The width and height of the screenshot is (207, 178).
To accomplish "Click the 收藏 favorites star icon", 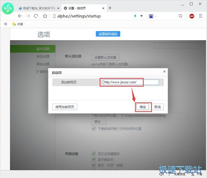I will (14, 24).
